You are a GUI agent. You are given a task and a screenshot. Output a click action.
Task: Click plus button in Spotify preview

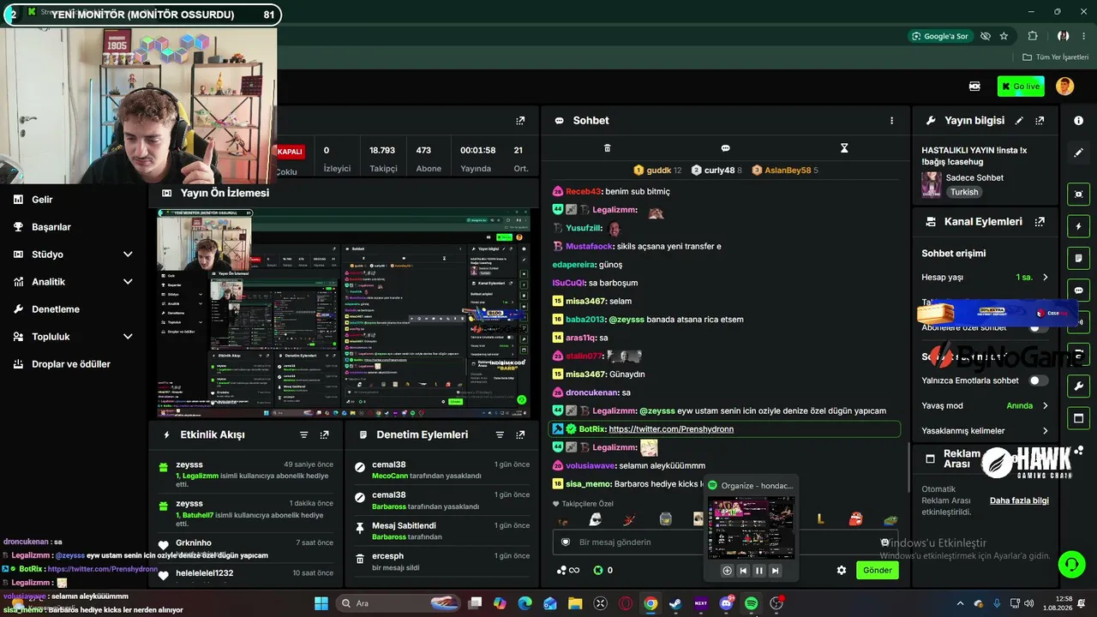(727, 571)
